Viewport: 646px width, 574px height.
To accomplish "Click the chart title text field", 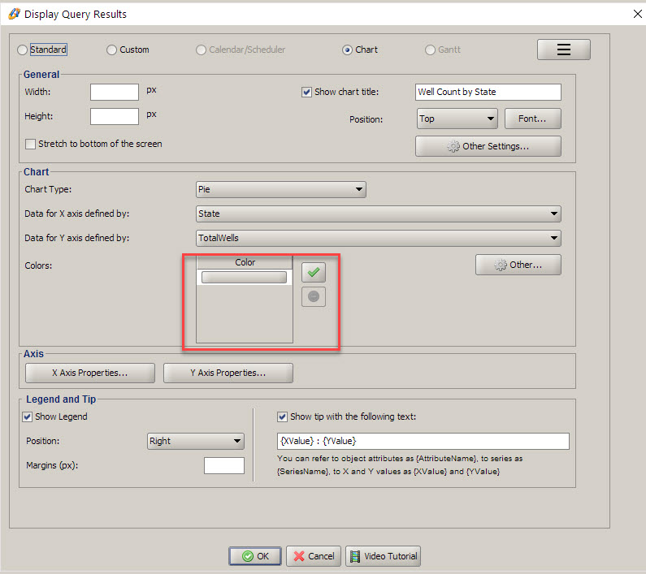I will 488,92.
